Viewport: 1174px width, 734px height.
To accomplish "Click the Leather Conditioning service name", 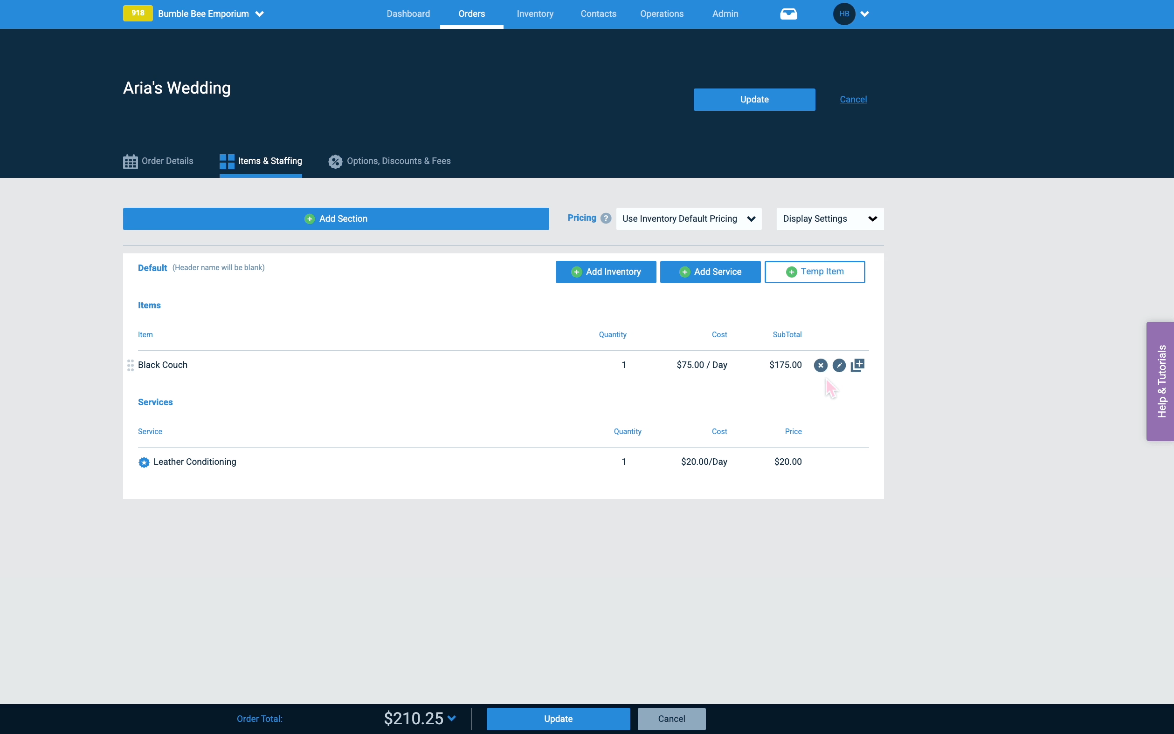I will point(195,462).
